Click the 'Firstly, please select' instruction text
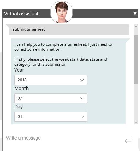Screen dimensions: 140x151 pyautogui.click(x=61, y=62)
